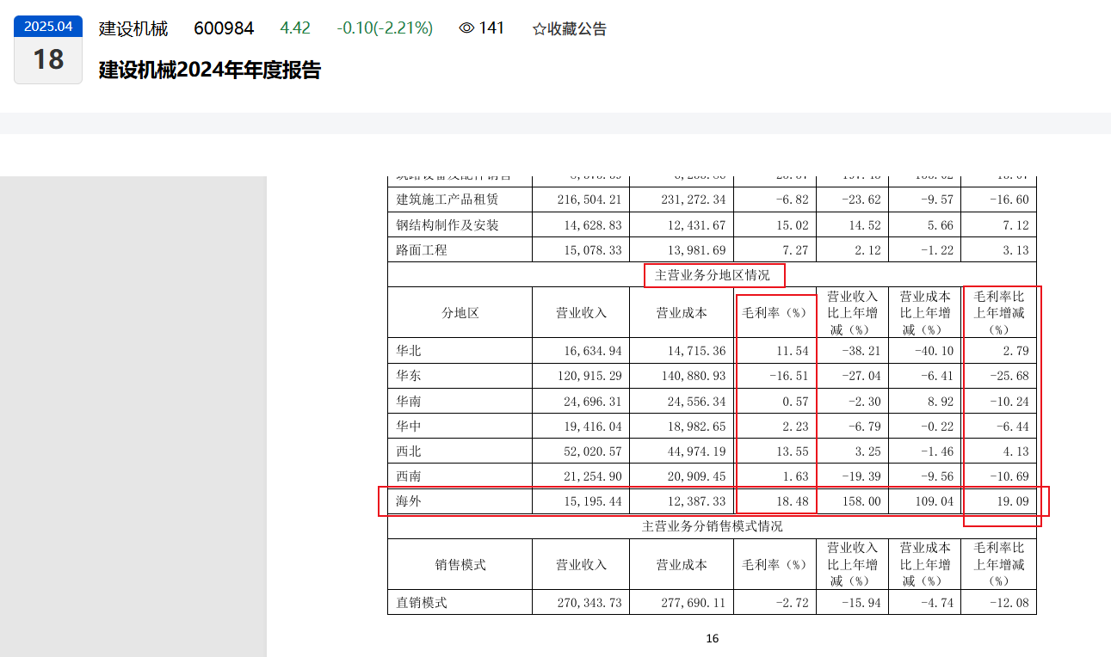Click the 主营业务分地区情况 section heading
Image resolution: width=1111 pixels, height=657 pixels.
click(x=712, y=275)
